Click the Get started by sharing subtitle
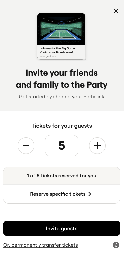Image resolution: width=124 pixels, height=253 pixels. pos(62,97)
